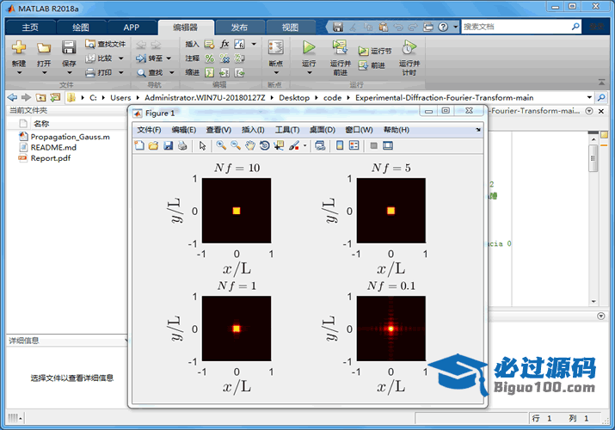Click the Save Figure disk icon
Image resolution: width=615 pixels, height=430 pixels.
click(168, 145)
